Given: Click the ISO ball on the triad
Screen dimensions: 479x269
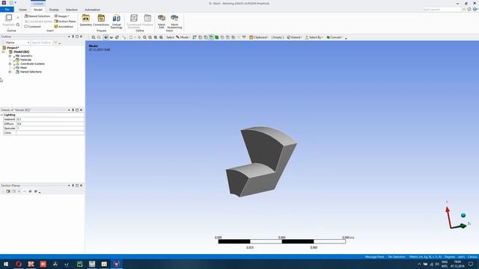Looking at the screenshot, I should coord(463,215).
